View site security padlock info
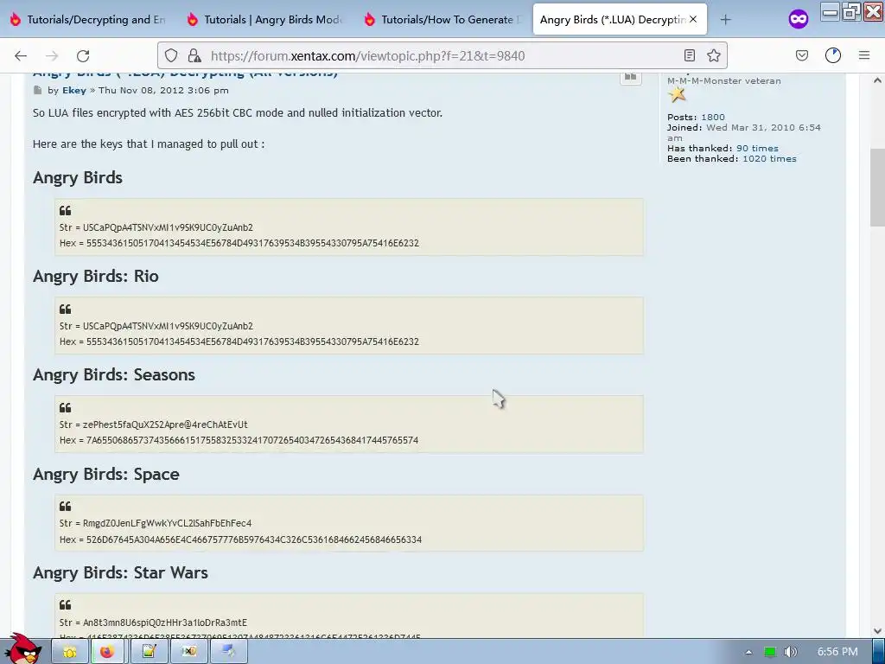 194,55
